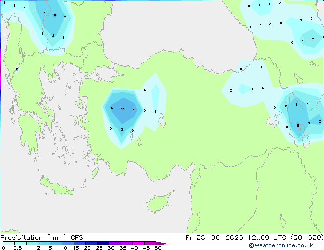Click the "Fr 05-06-2026" date text
Image resolution: width=324 pixels, height=250 pixels.
(x=214, y=238)
